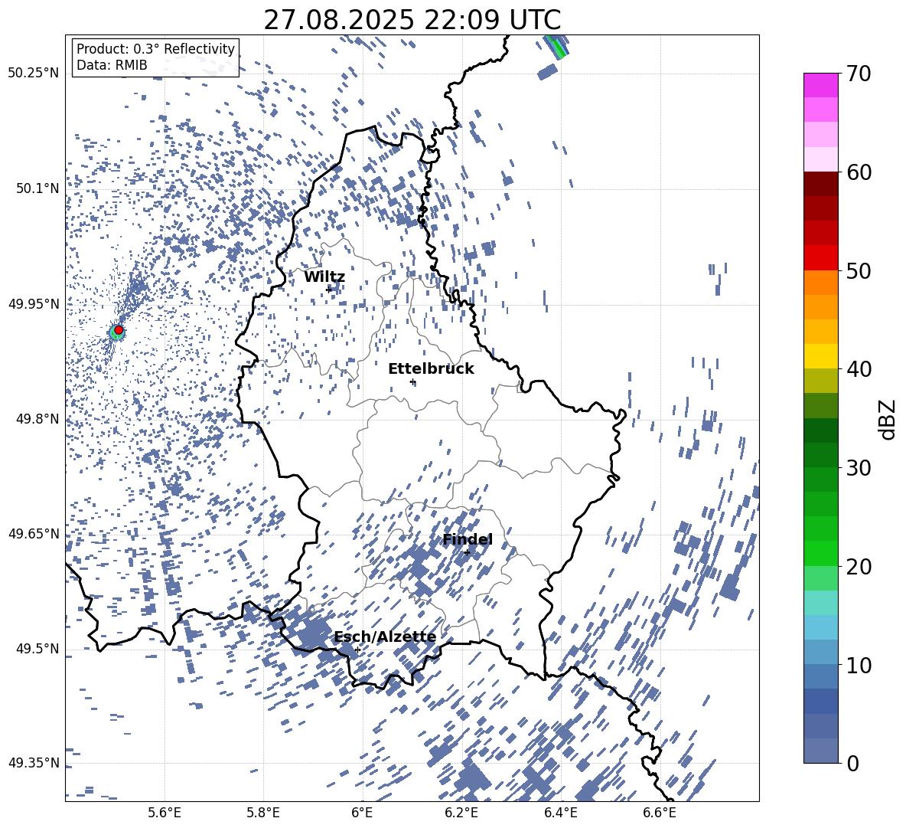Click the dBZ colorbar label
The width and height of the screenshot is (906, 828).
[887, 419]
